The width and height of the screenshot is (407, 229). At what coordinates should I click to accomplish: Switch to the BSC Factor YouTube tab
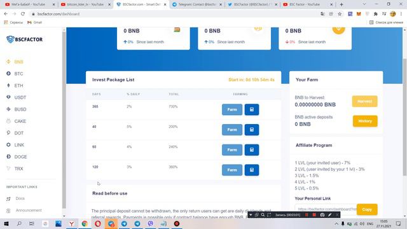(308, 4)
